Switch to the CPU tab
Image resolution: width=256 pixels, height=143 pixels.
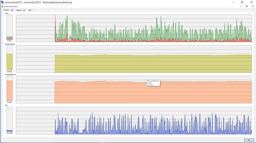click(12, 10)
